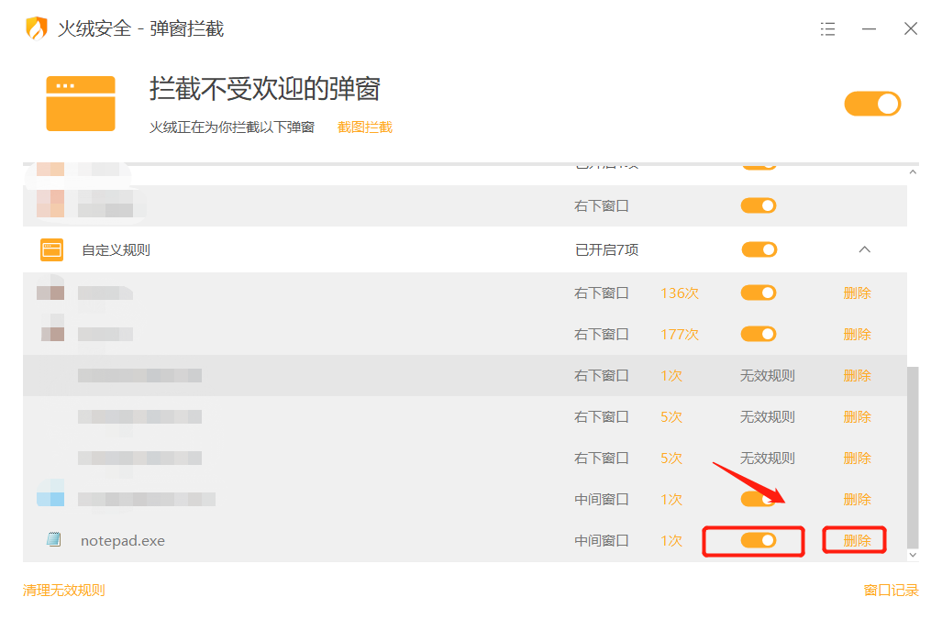Image resolution: width=942 pixels, height=619 pixels.
Task: Select the notepad.exe rule row name
Action: click(123, 540)
